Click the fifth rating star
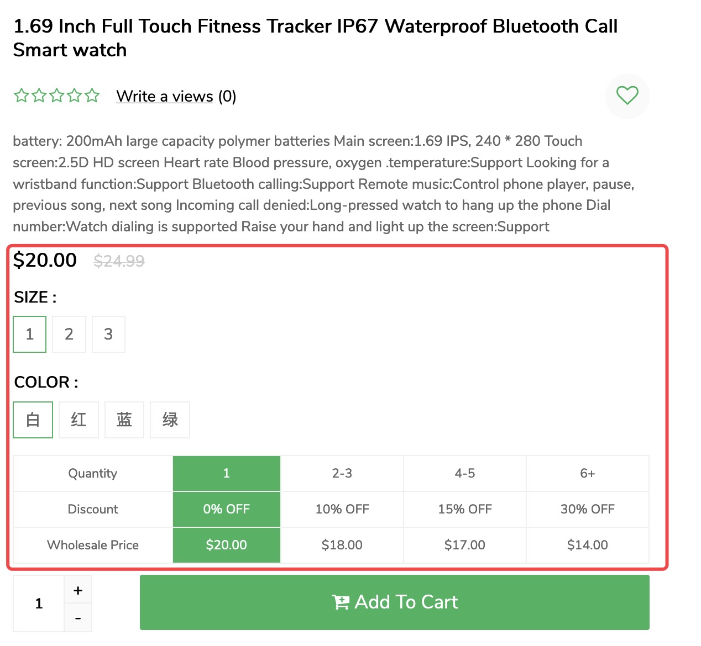701x646 pixels. click(x=92, y=96)
